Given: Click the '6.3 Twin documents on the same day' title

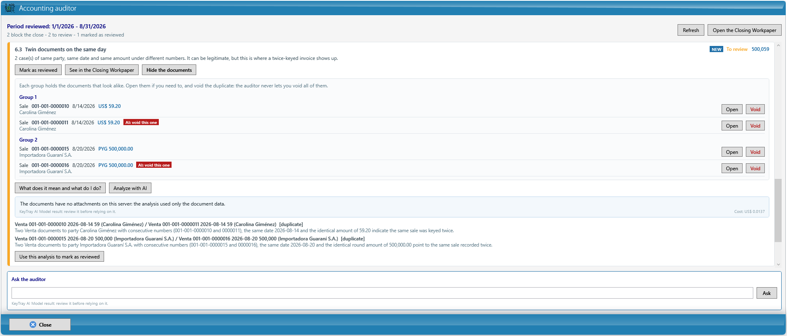Looking at the screenshot, I should [60, 49].
